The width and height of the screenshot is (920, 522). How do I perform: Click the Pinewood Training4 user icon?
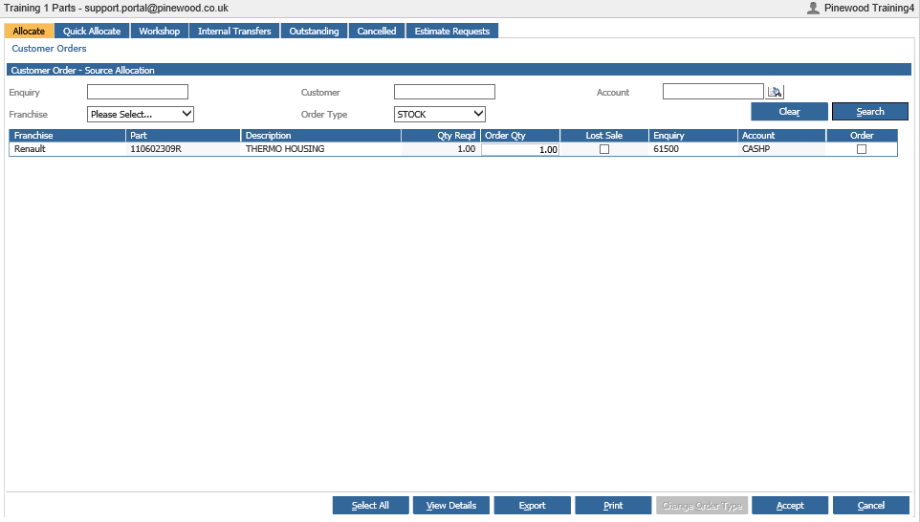813,9
